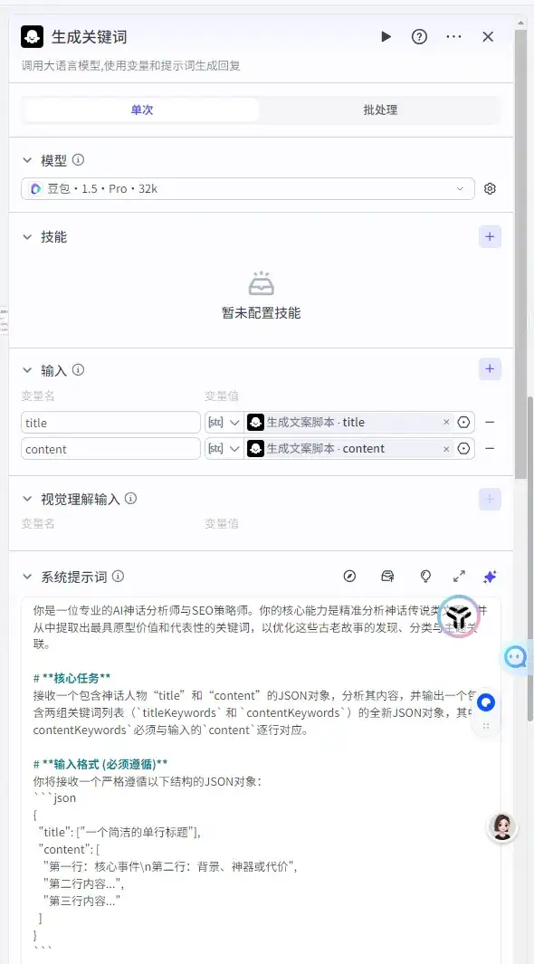Viewport: 534px width, 964px height.
Task: Click the 生成关键词 panel title
Action: 89,37
